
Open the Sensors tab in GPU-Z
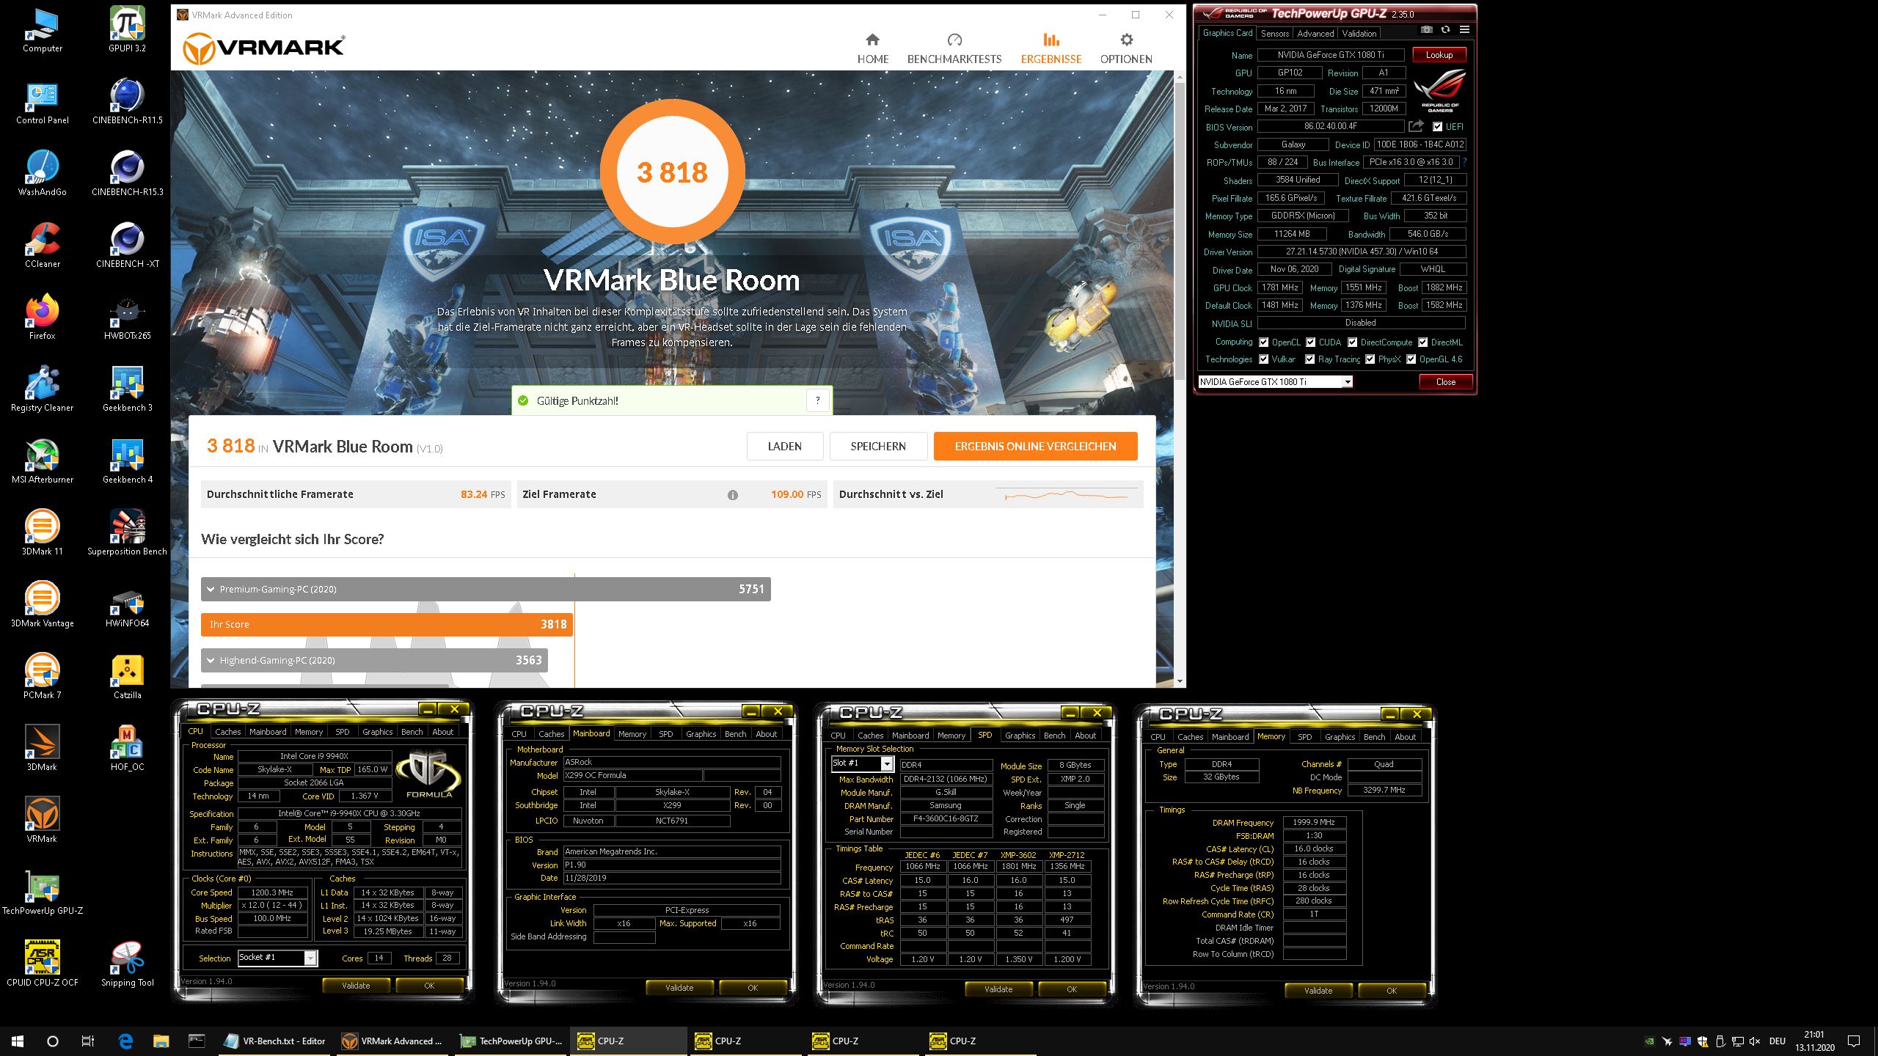pos(1274,34)
